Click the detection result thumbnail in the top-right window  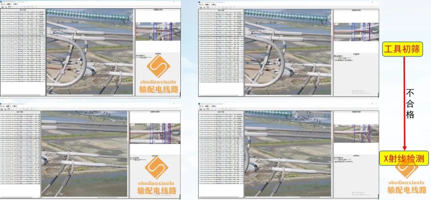356,32
